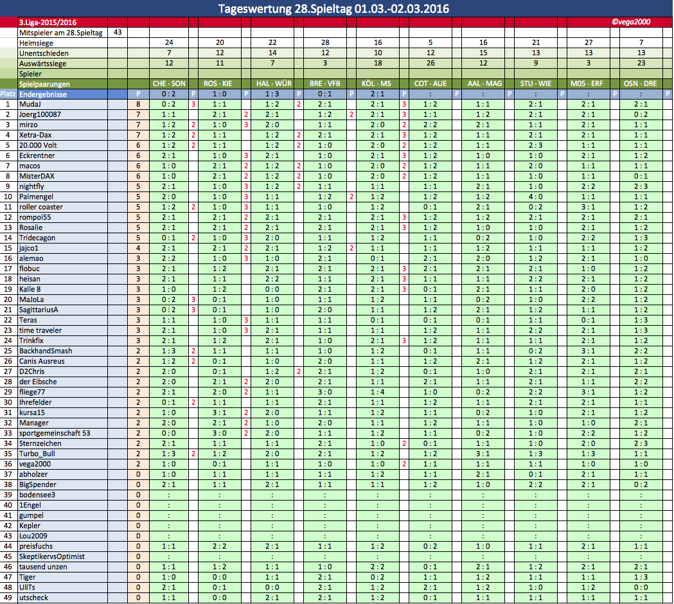Viewport: 674px width, 604px height.
Task: Click player name Trinkfix
Action: pos(31,341)
